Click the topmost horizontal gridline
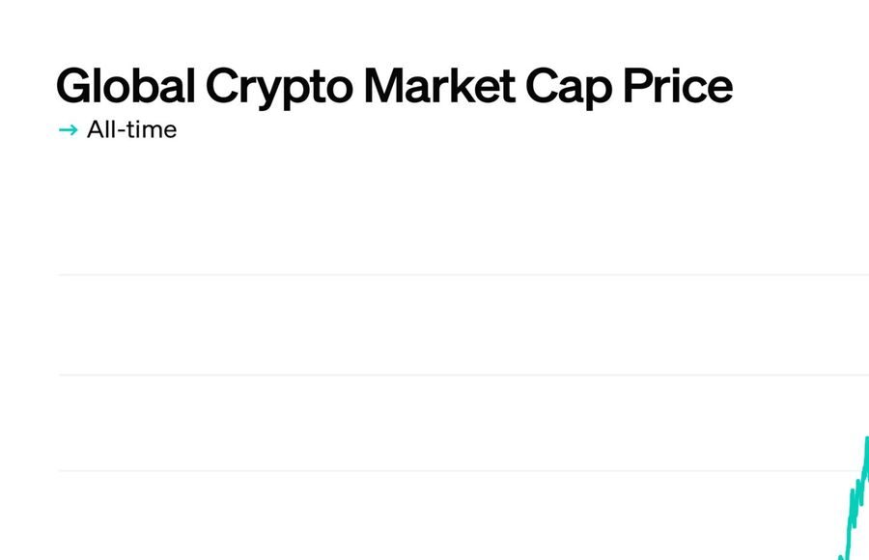The image size is (869, 560). click(x=463, y=274)
